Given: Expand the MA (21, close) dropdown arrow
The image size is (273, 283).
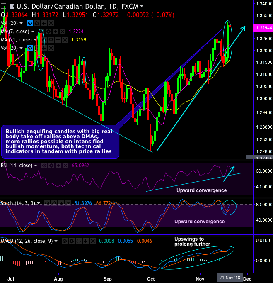Looking at the screenshot, I should pos(35,40).
